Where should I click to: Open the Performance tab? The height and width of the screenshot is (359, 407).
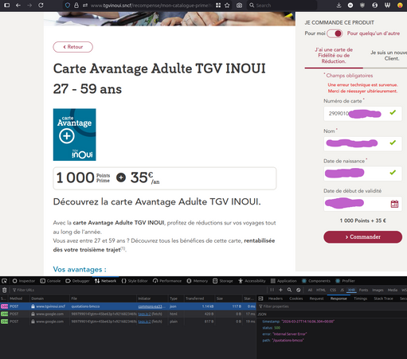click(167, 281)
